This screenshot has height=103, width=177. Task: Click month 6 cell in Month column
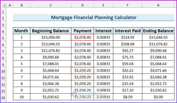[x=21, y=70]
